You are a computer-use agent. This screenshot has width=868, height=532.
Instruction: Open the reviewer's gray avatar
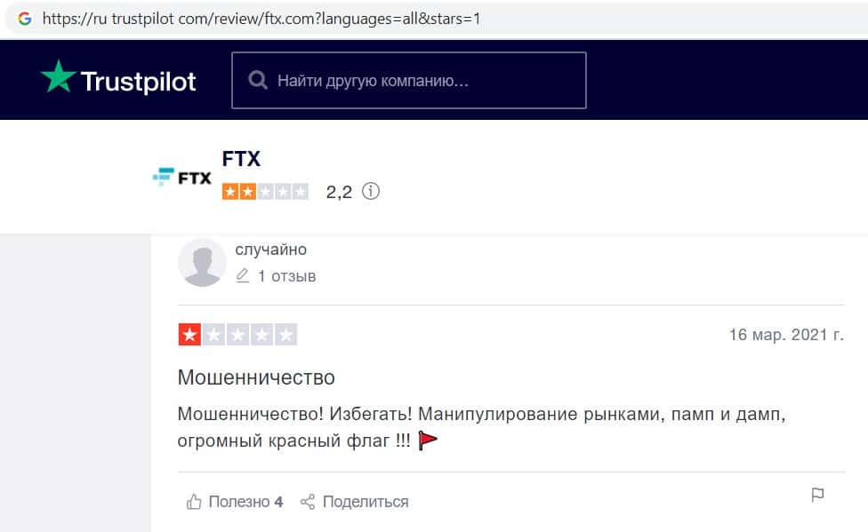(x=202, y=263)
